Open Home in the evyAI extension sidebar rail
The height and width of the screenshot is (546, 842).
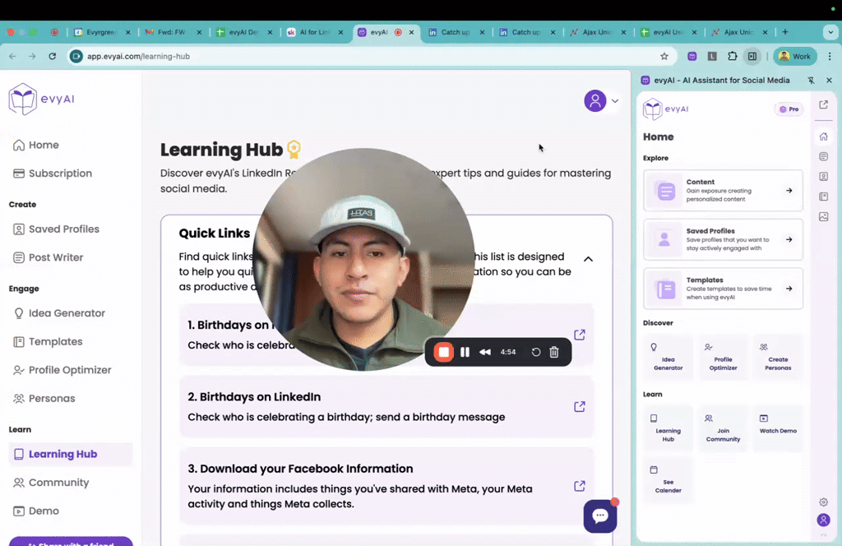point(824,136)
